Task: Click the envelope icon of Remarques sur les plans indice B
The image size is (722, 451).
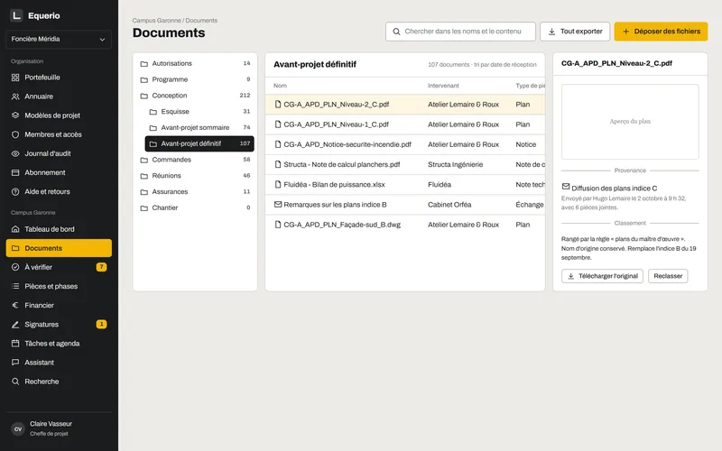Action: 278,205
